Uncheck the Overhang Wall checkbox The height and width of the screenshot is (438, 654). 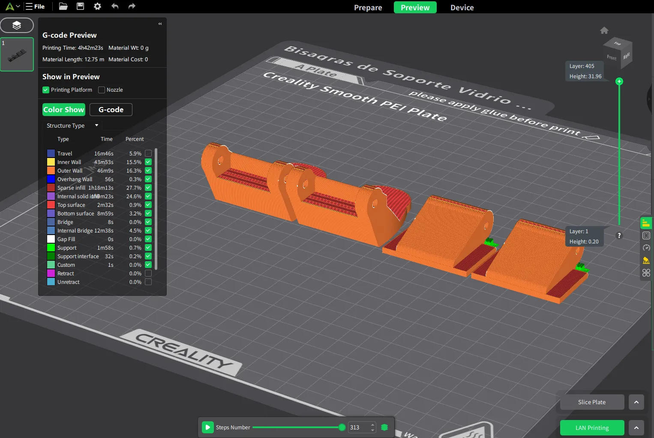pos(148,179)
